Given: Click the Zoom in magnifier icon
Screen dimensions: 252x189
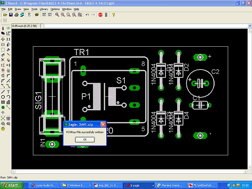Looking at the screenshot, I should 63,15.
